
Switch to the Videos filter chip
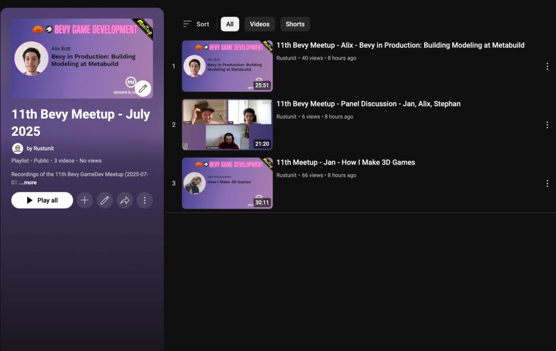[x=260, y=24]
